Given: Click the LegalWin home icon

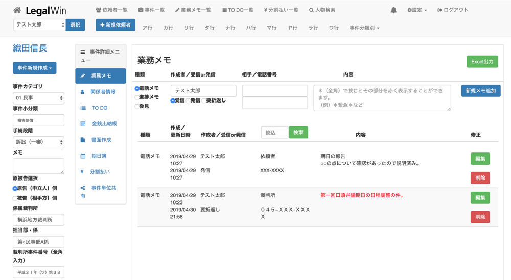Looking at the screenshot, I should pyautogui.click(x=17, y=10).
